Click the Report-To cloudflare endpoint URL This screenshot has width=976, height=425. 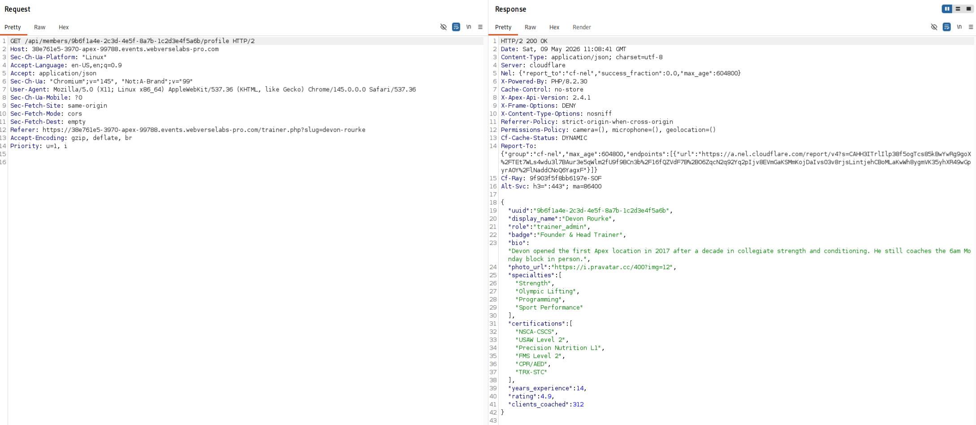coord(736,162)
